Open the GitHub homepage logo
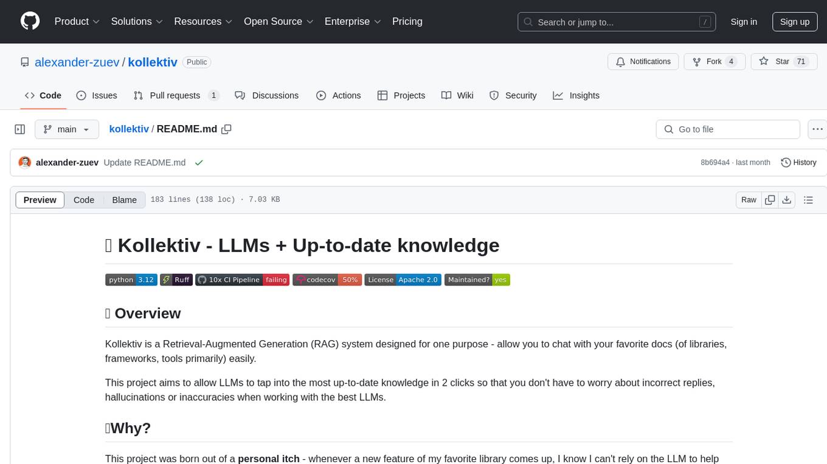This screenshot has height=464, width=827. tap(30, 21)
